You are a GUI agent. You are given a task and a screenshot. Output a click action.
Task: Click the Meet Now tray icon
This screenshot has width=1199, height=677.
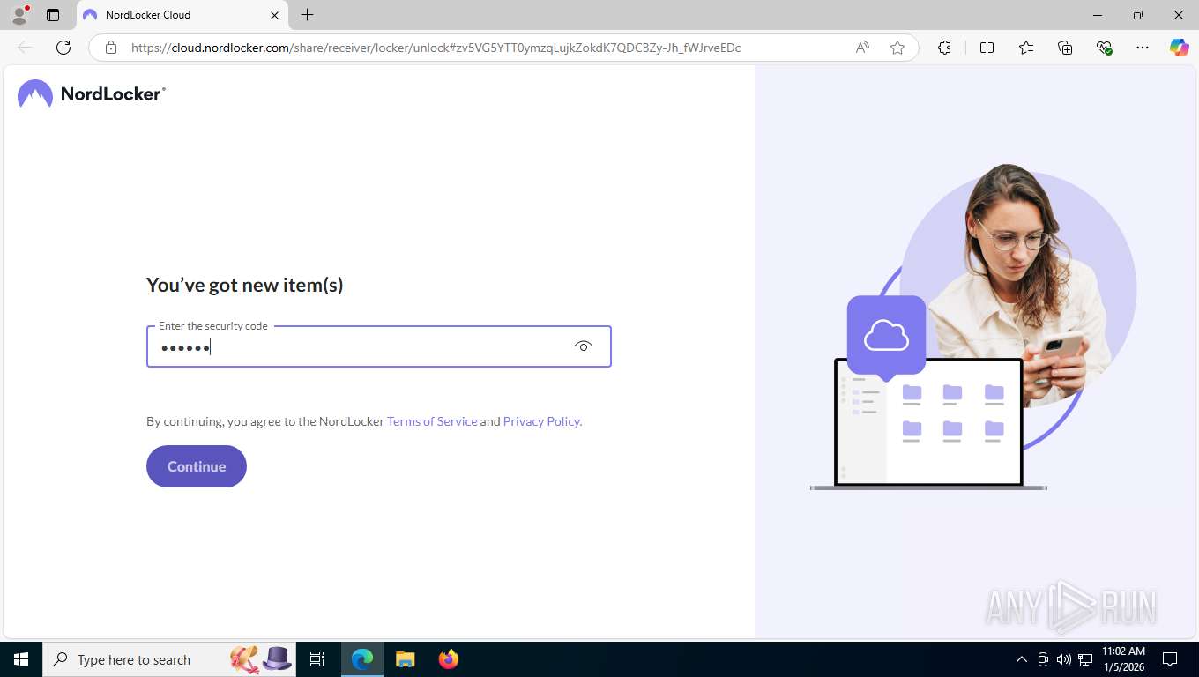[1043, 659]
